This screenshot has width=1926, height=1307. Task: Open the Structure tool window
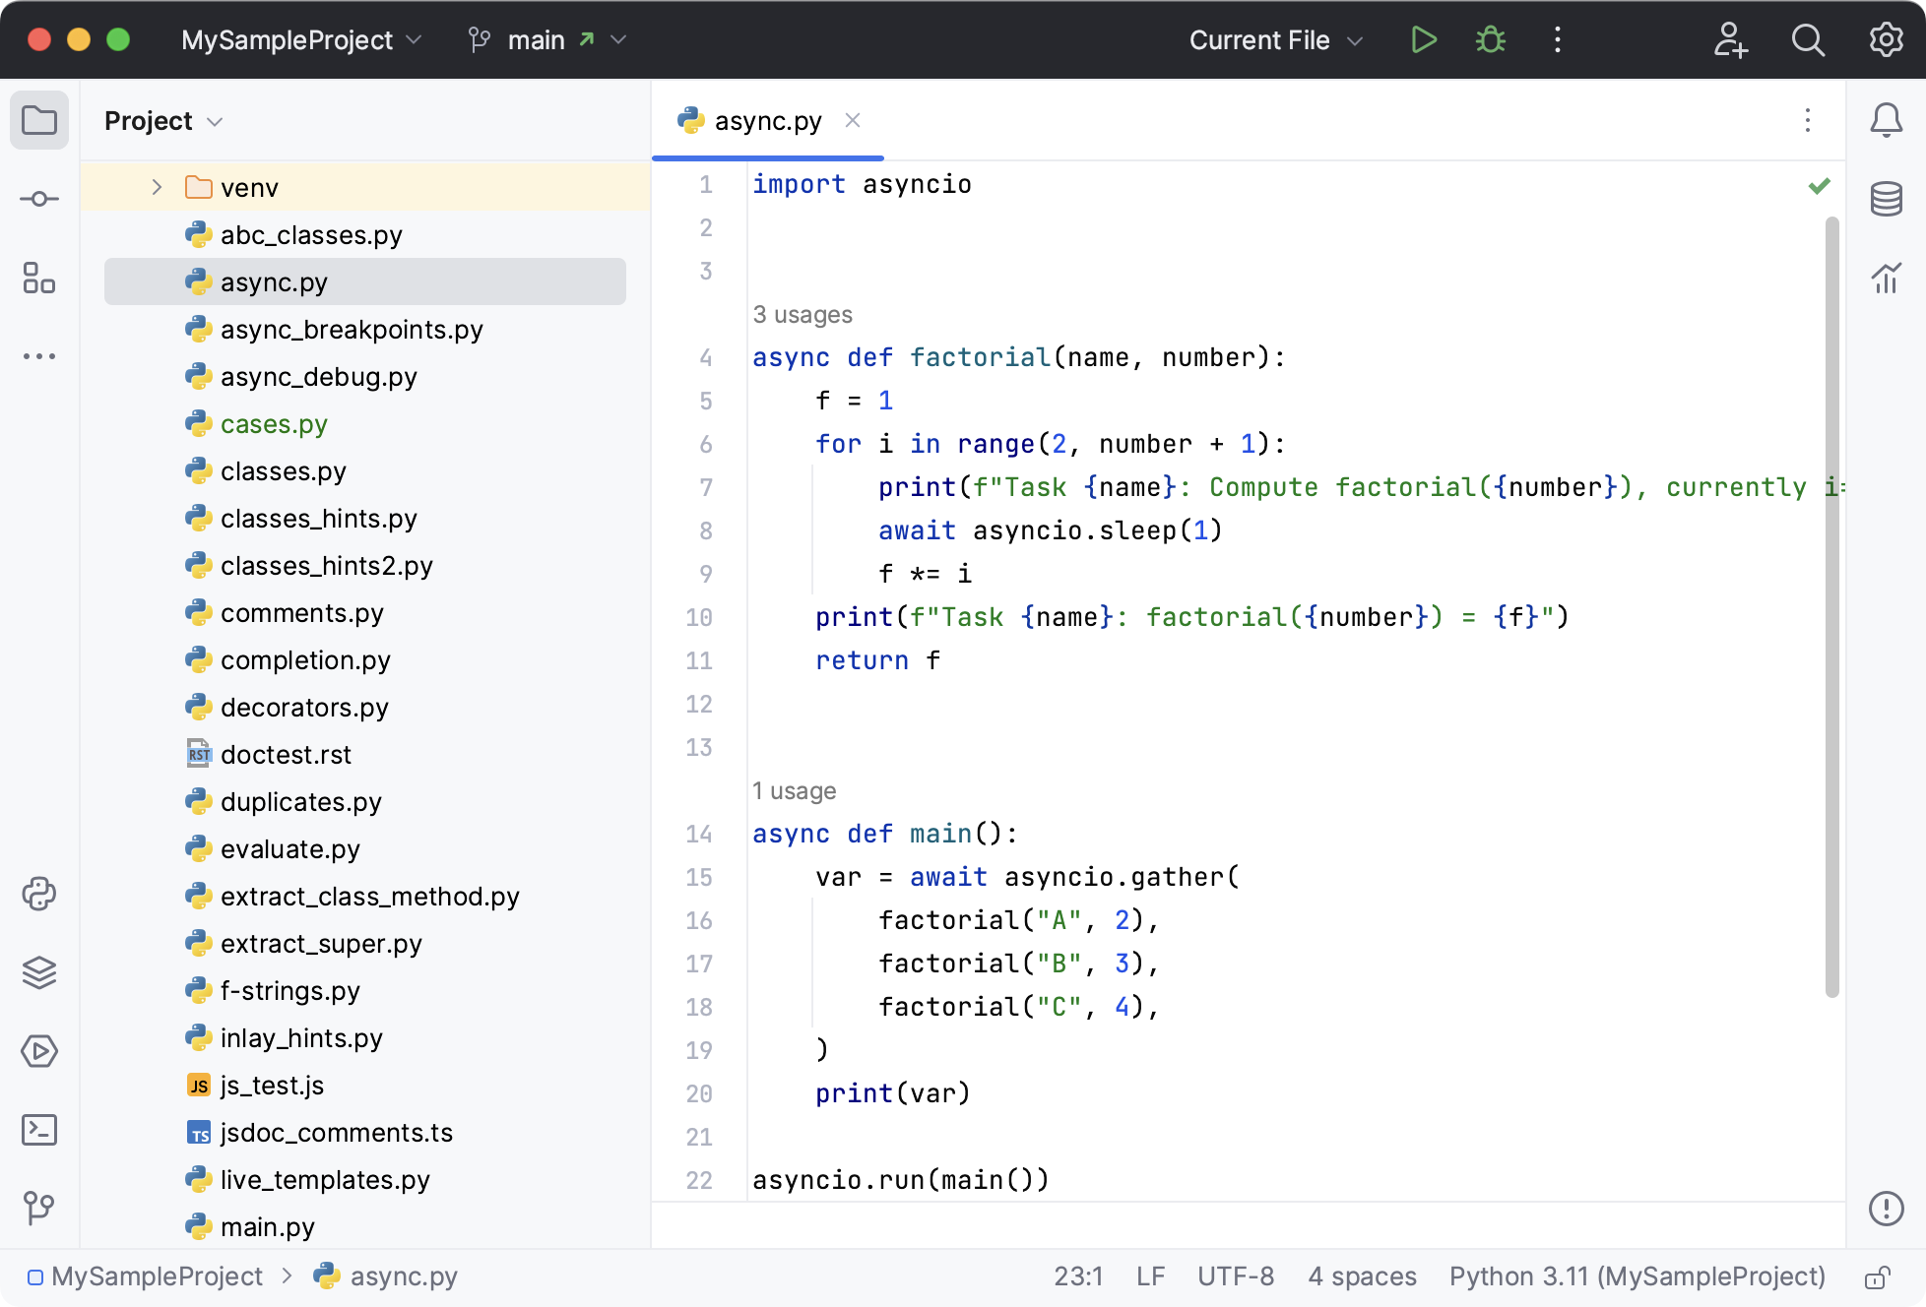tap(39, 280)
